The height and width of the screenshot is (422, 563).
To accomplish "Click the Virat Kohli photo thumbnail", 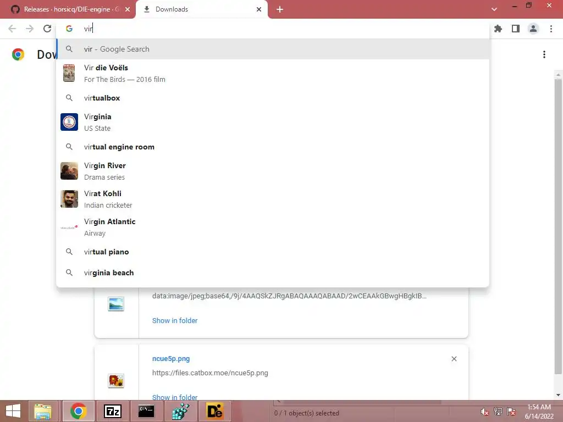I will pyautogui.click(x=69, y=199).
